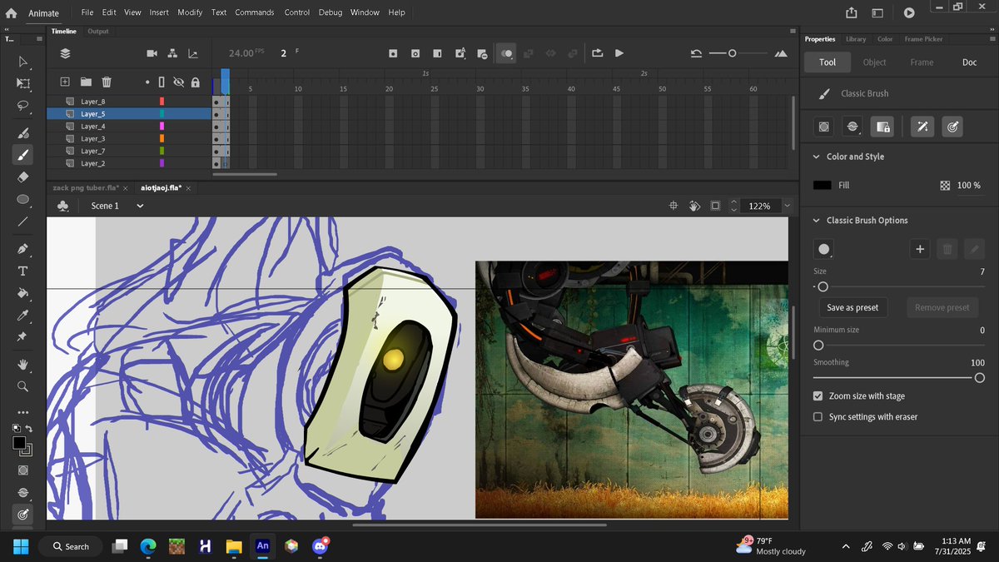Add a camera to the timeline
The image size is (999, 562).
pyautogui.click(x=152, y=52)
